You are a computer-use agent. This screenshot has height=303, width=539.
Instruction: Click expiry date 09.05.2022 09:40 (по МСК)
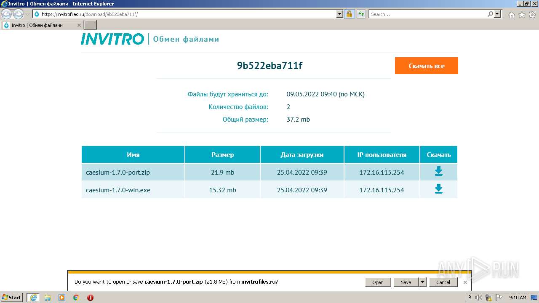[326, 94]
